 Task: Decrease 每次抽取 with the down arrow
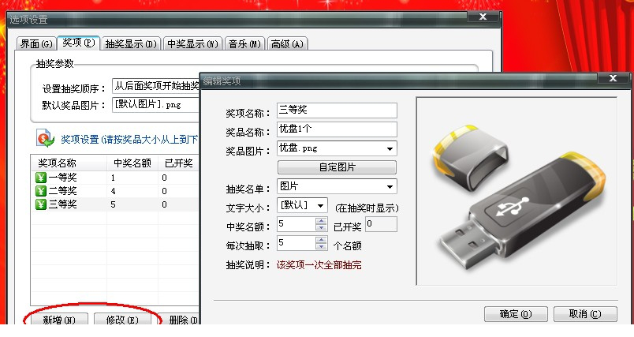point(322,247)
